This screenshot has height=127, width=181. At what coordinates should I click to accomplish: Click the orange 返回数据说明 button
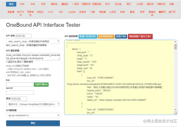coord(106,37)
